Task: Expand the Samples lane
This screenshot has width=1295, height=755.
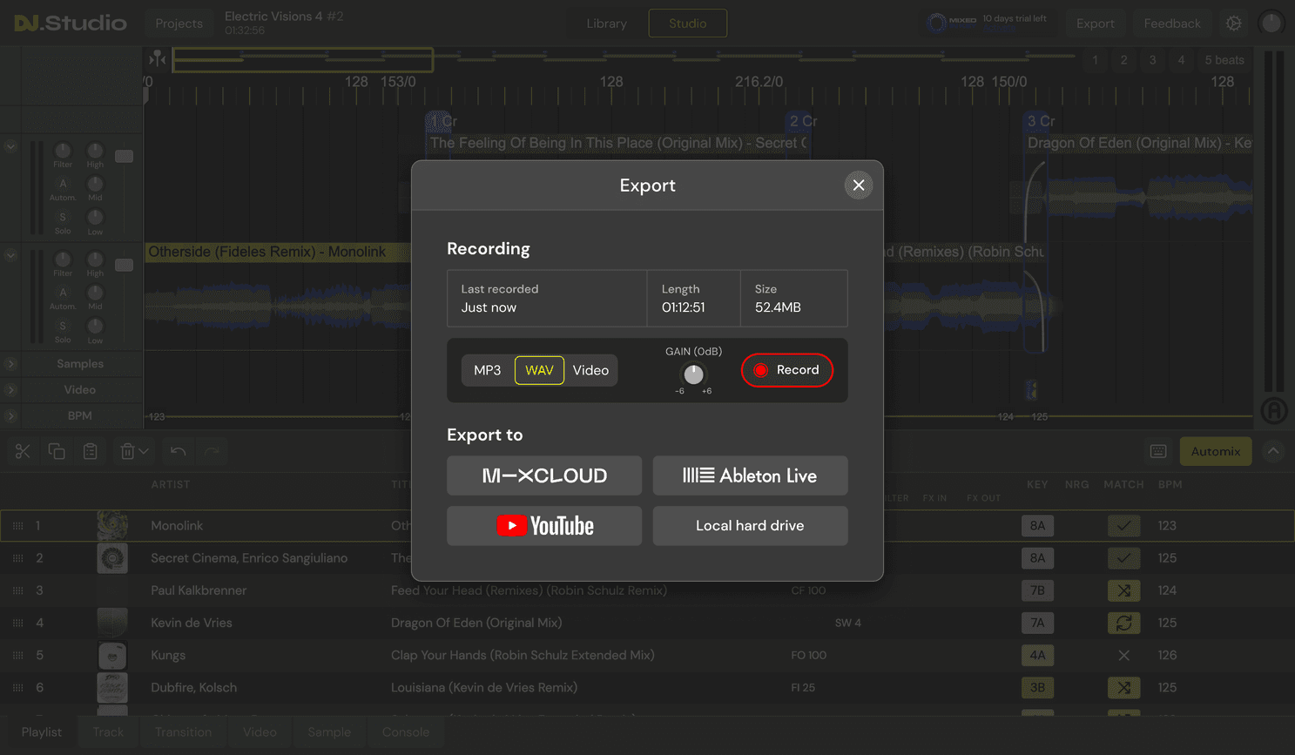Action: [10, 364]
